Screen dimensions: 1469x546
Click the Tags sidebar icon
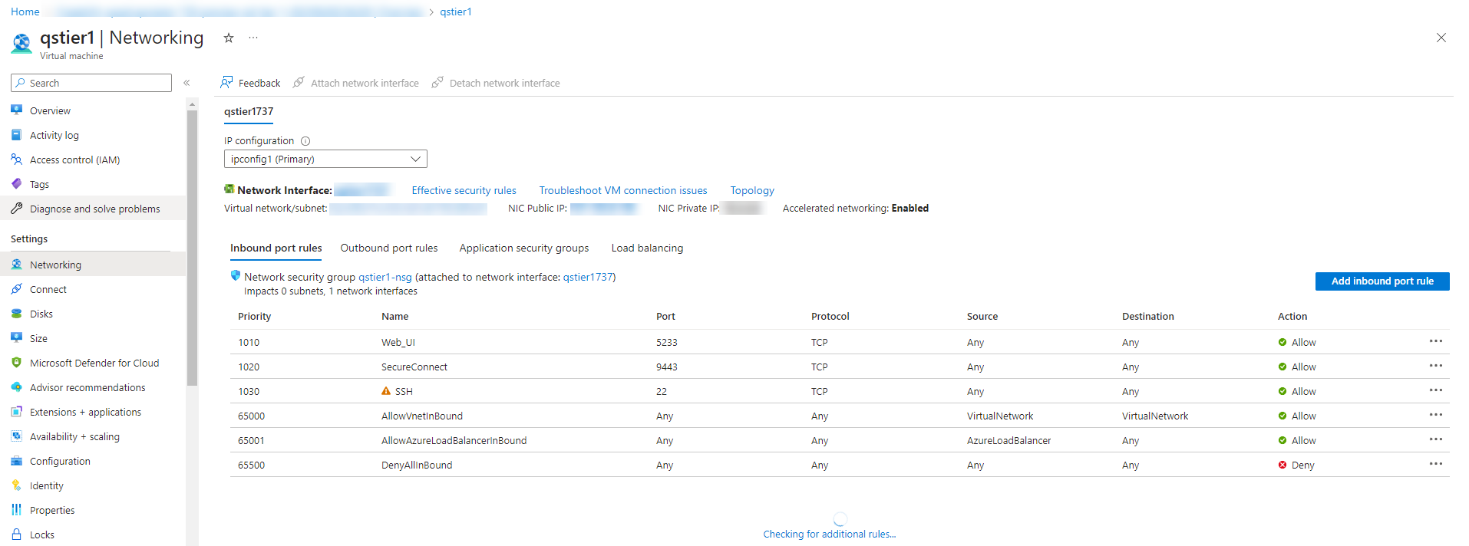click(x=16, y=184)
